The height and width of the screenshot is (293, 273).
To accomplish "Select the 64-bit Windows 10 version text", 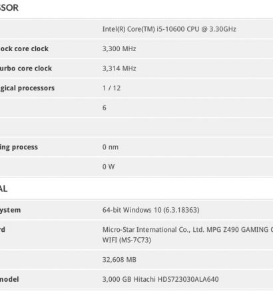I will click(x=150, y=210).
